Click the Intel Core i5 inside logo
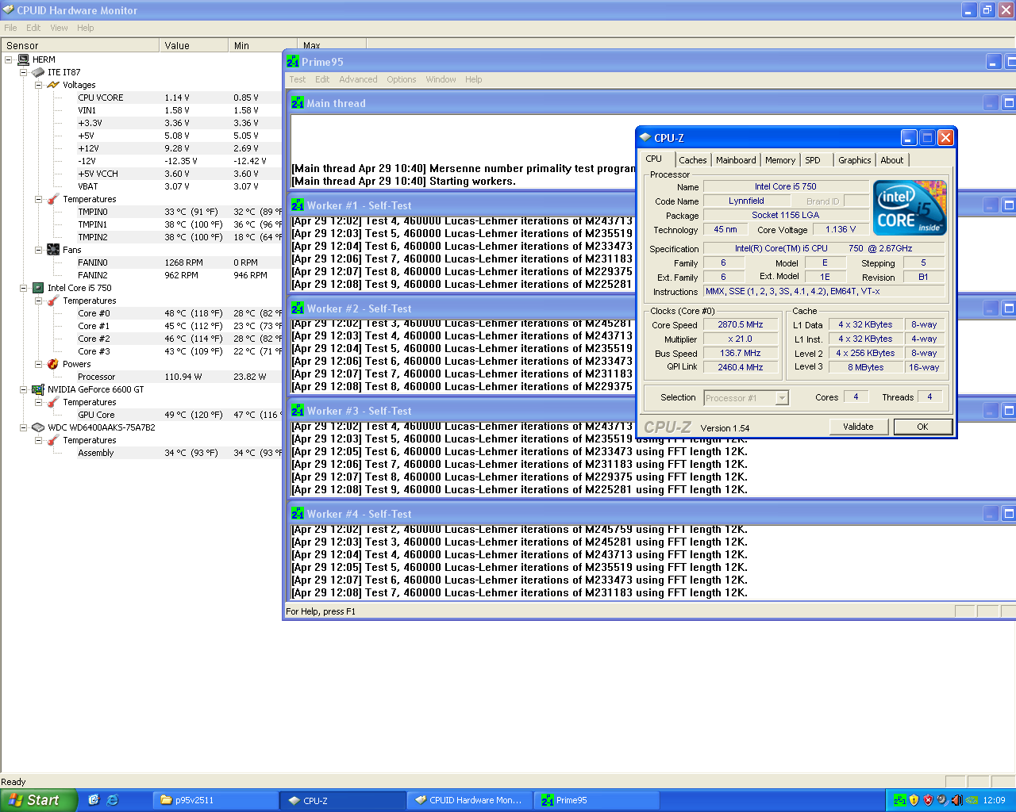 pyautogui.click(x=910, y=208)
